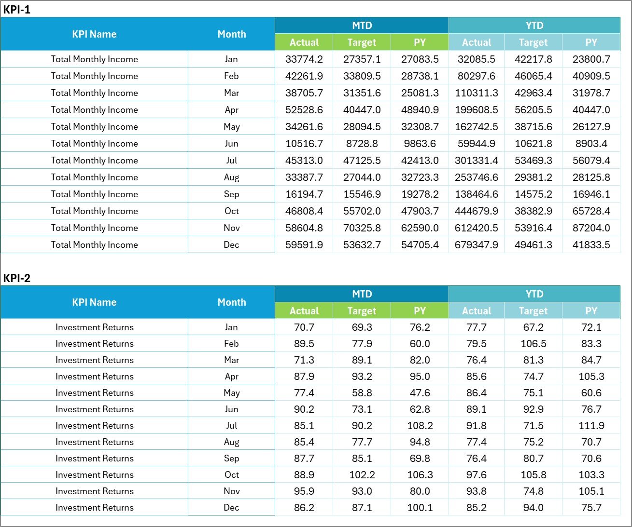Select the MTD Target value 102.2 for Oct
632x527 pixels.
click(x=361, y=474)
